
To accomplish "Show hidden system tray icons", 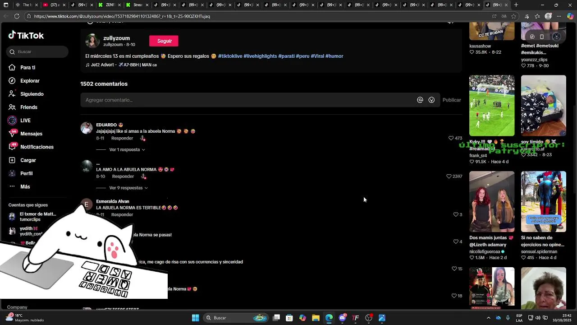I will click(488, 318).
